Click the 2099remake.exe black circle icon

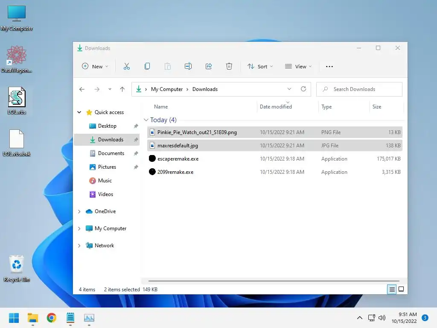coord(152,172)
